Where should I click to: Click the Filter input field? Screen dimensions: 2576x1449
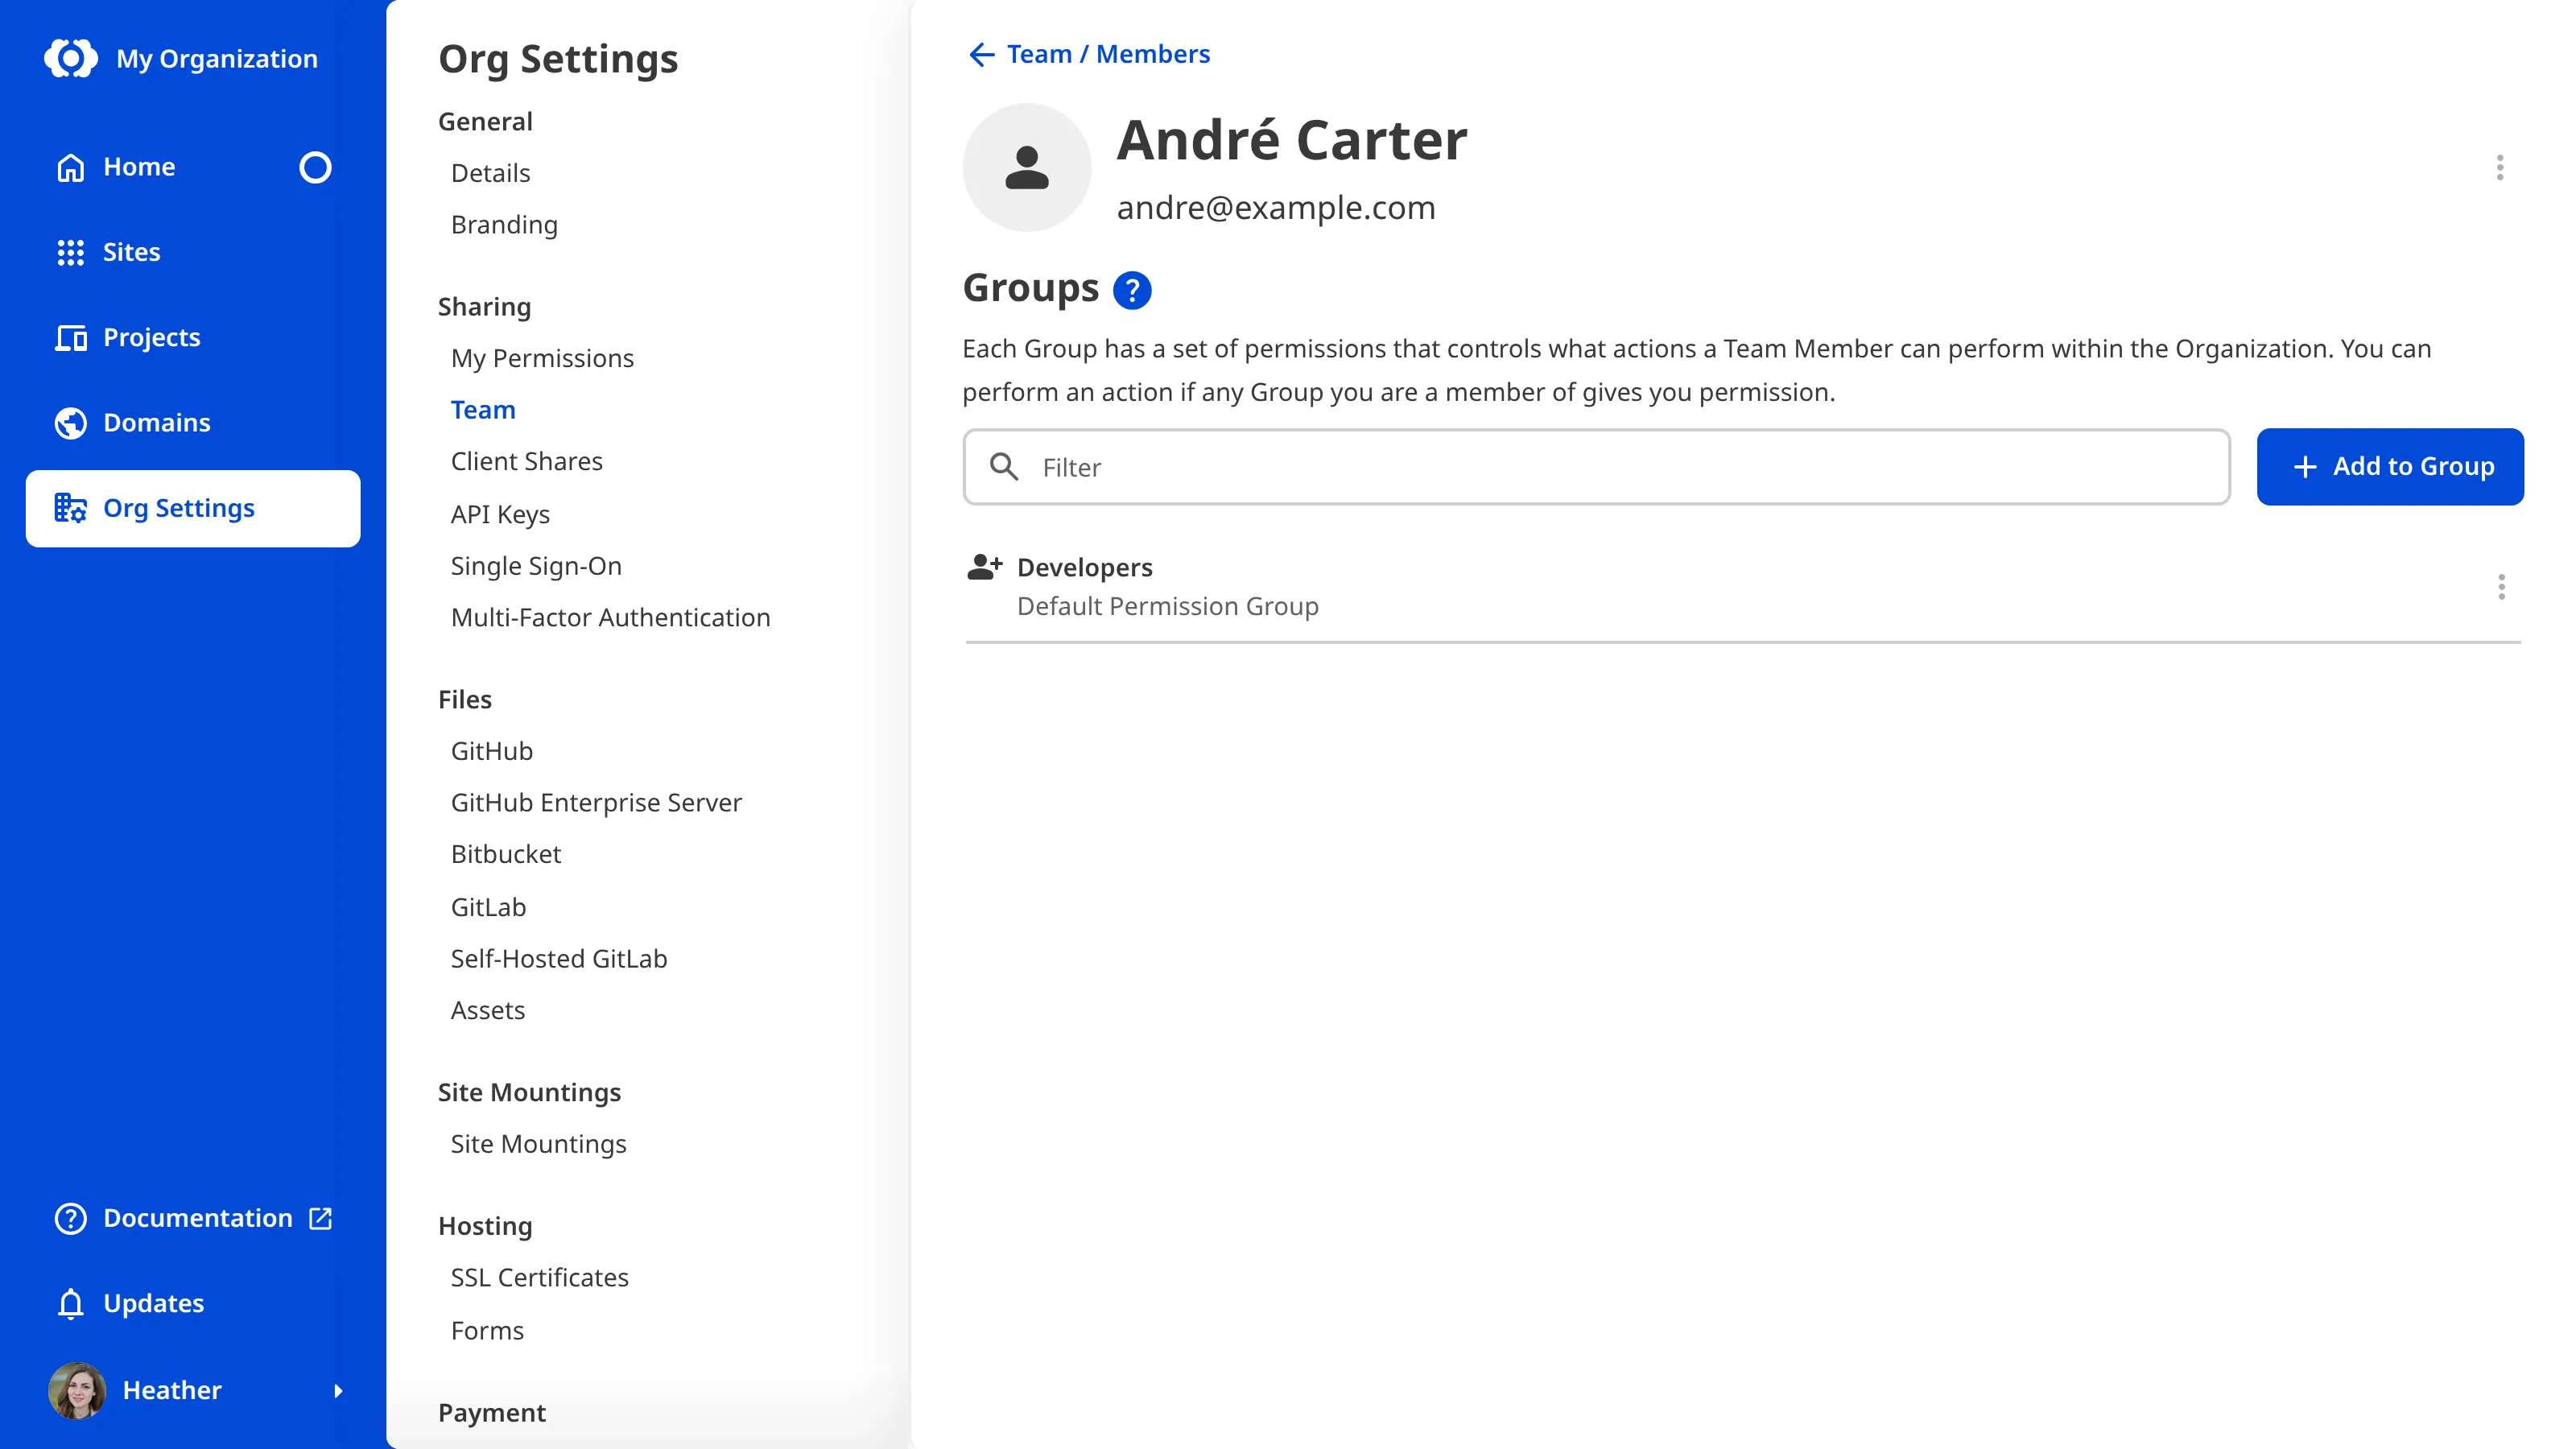1596,467
